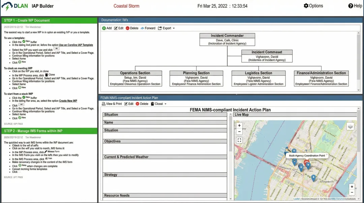
Task: Toggle fullscreen view on the Live Map
Action: [x=239, y=140]
